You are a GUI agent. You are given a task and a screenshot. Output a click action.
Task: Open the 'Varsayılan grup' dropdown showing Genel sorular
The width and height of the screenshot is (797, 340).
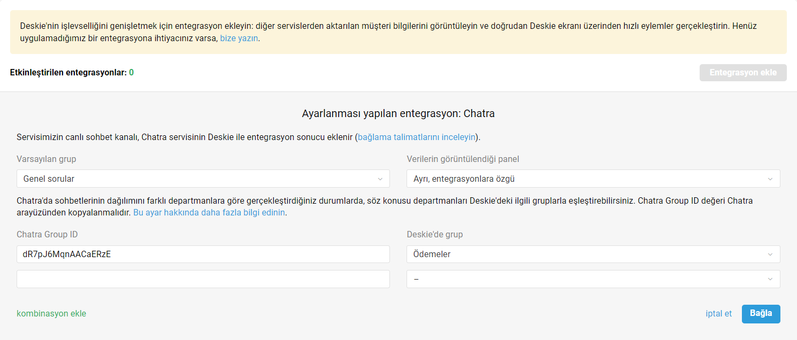pos(203,179)
